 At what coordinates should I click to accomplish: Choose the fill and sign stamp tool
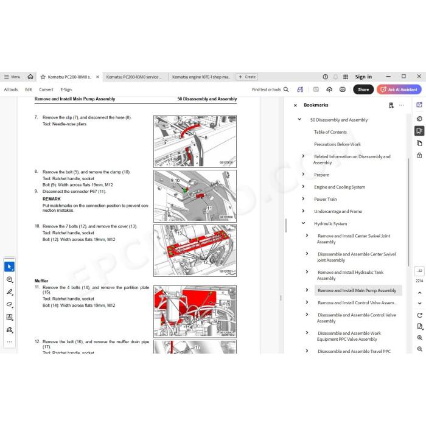click(x=10, y=330)
